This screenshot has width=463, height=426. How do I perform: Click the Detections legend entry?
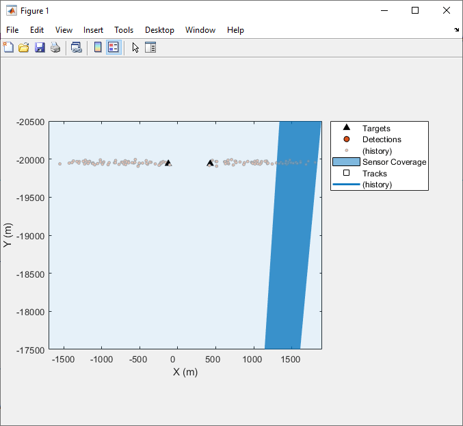[382, 139]
